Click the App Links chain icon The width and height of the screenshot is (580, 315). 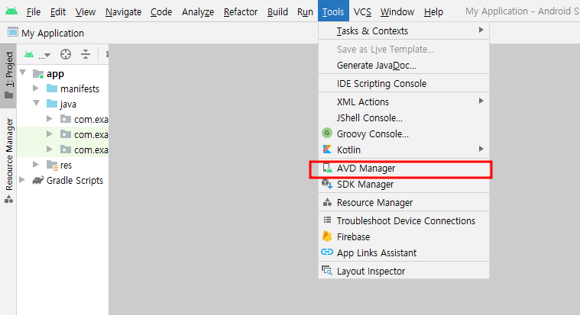point(327,252)
